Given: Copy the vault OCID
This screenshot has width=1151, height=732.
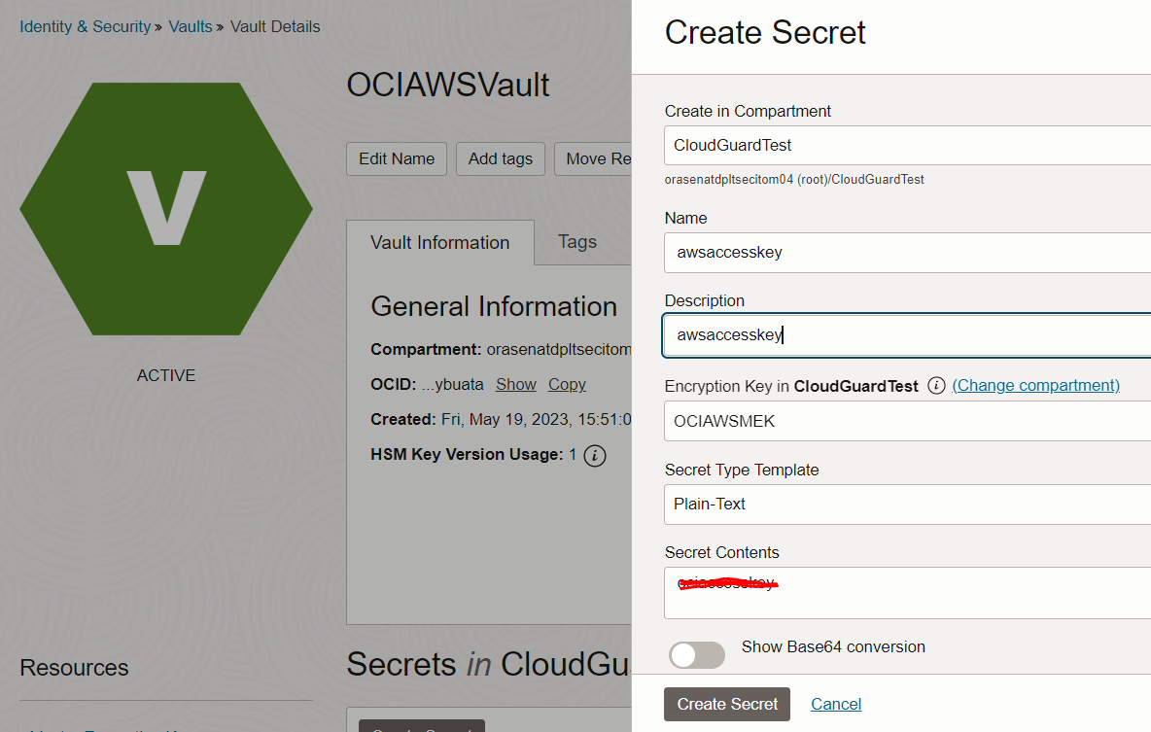Looking at the screenshot, I should 567,384.
